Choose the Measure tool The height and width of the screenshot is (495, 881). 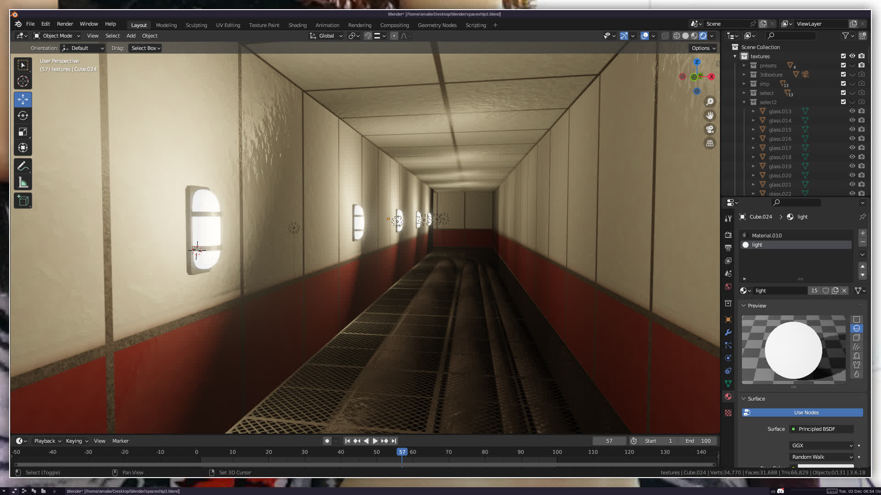23,183
